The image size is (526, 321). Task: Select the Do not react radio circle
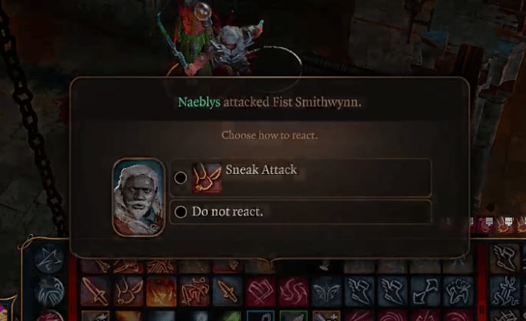coord(181,212)
